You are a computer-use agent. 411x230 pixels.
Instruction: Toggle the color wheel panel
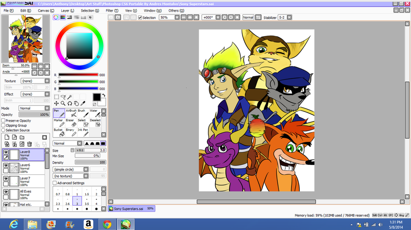[56, 17]
